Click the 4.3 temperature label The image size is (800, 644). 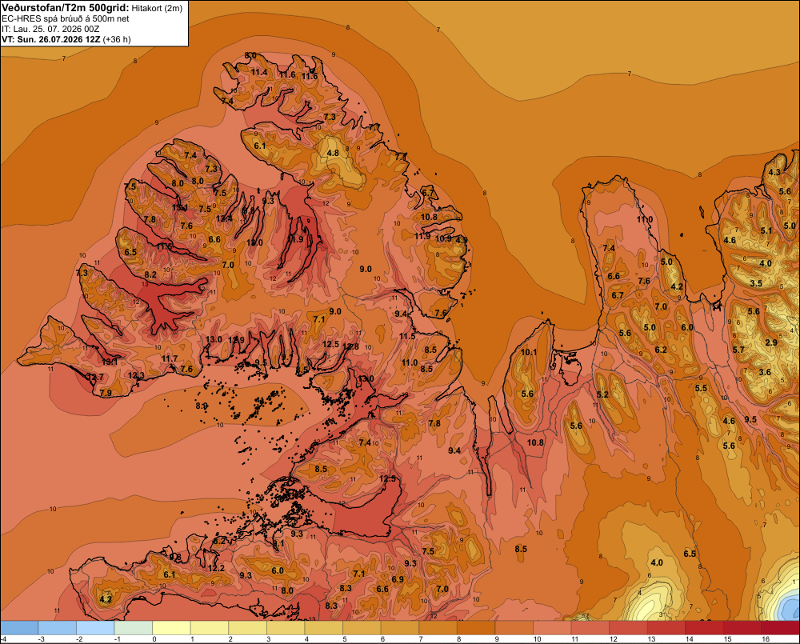(774, 172)
